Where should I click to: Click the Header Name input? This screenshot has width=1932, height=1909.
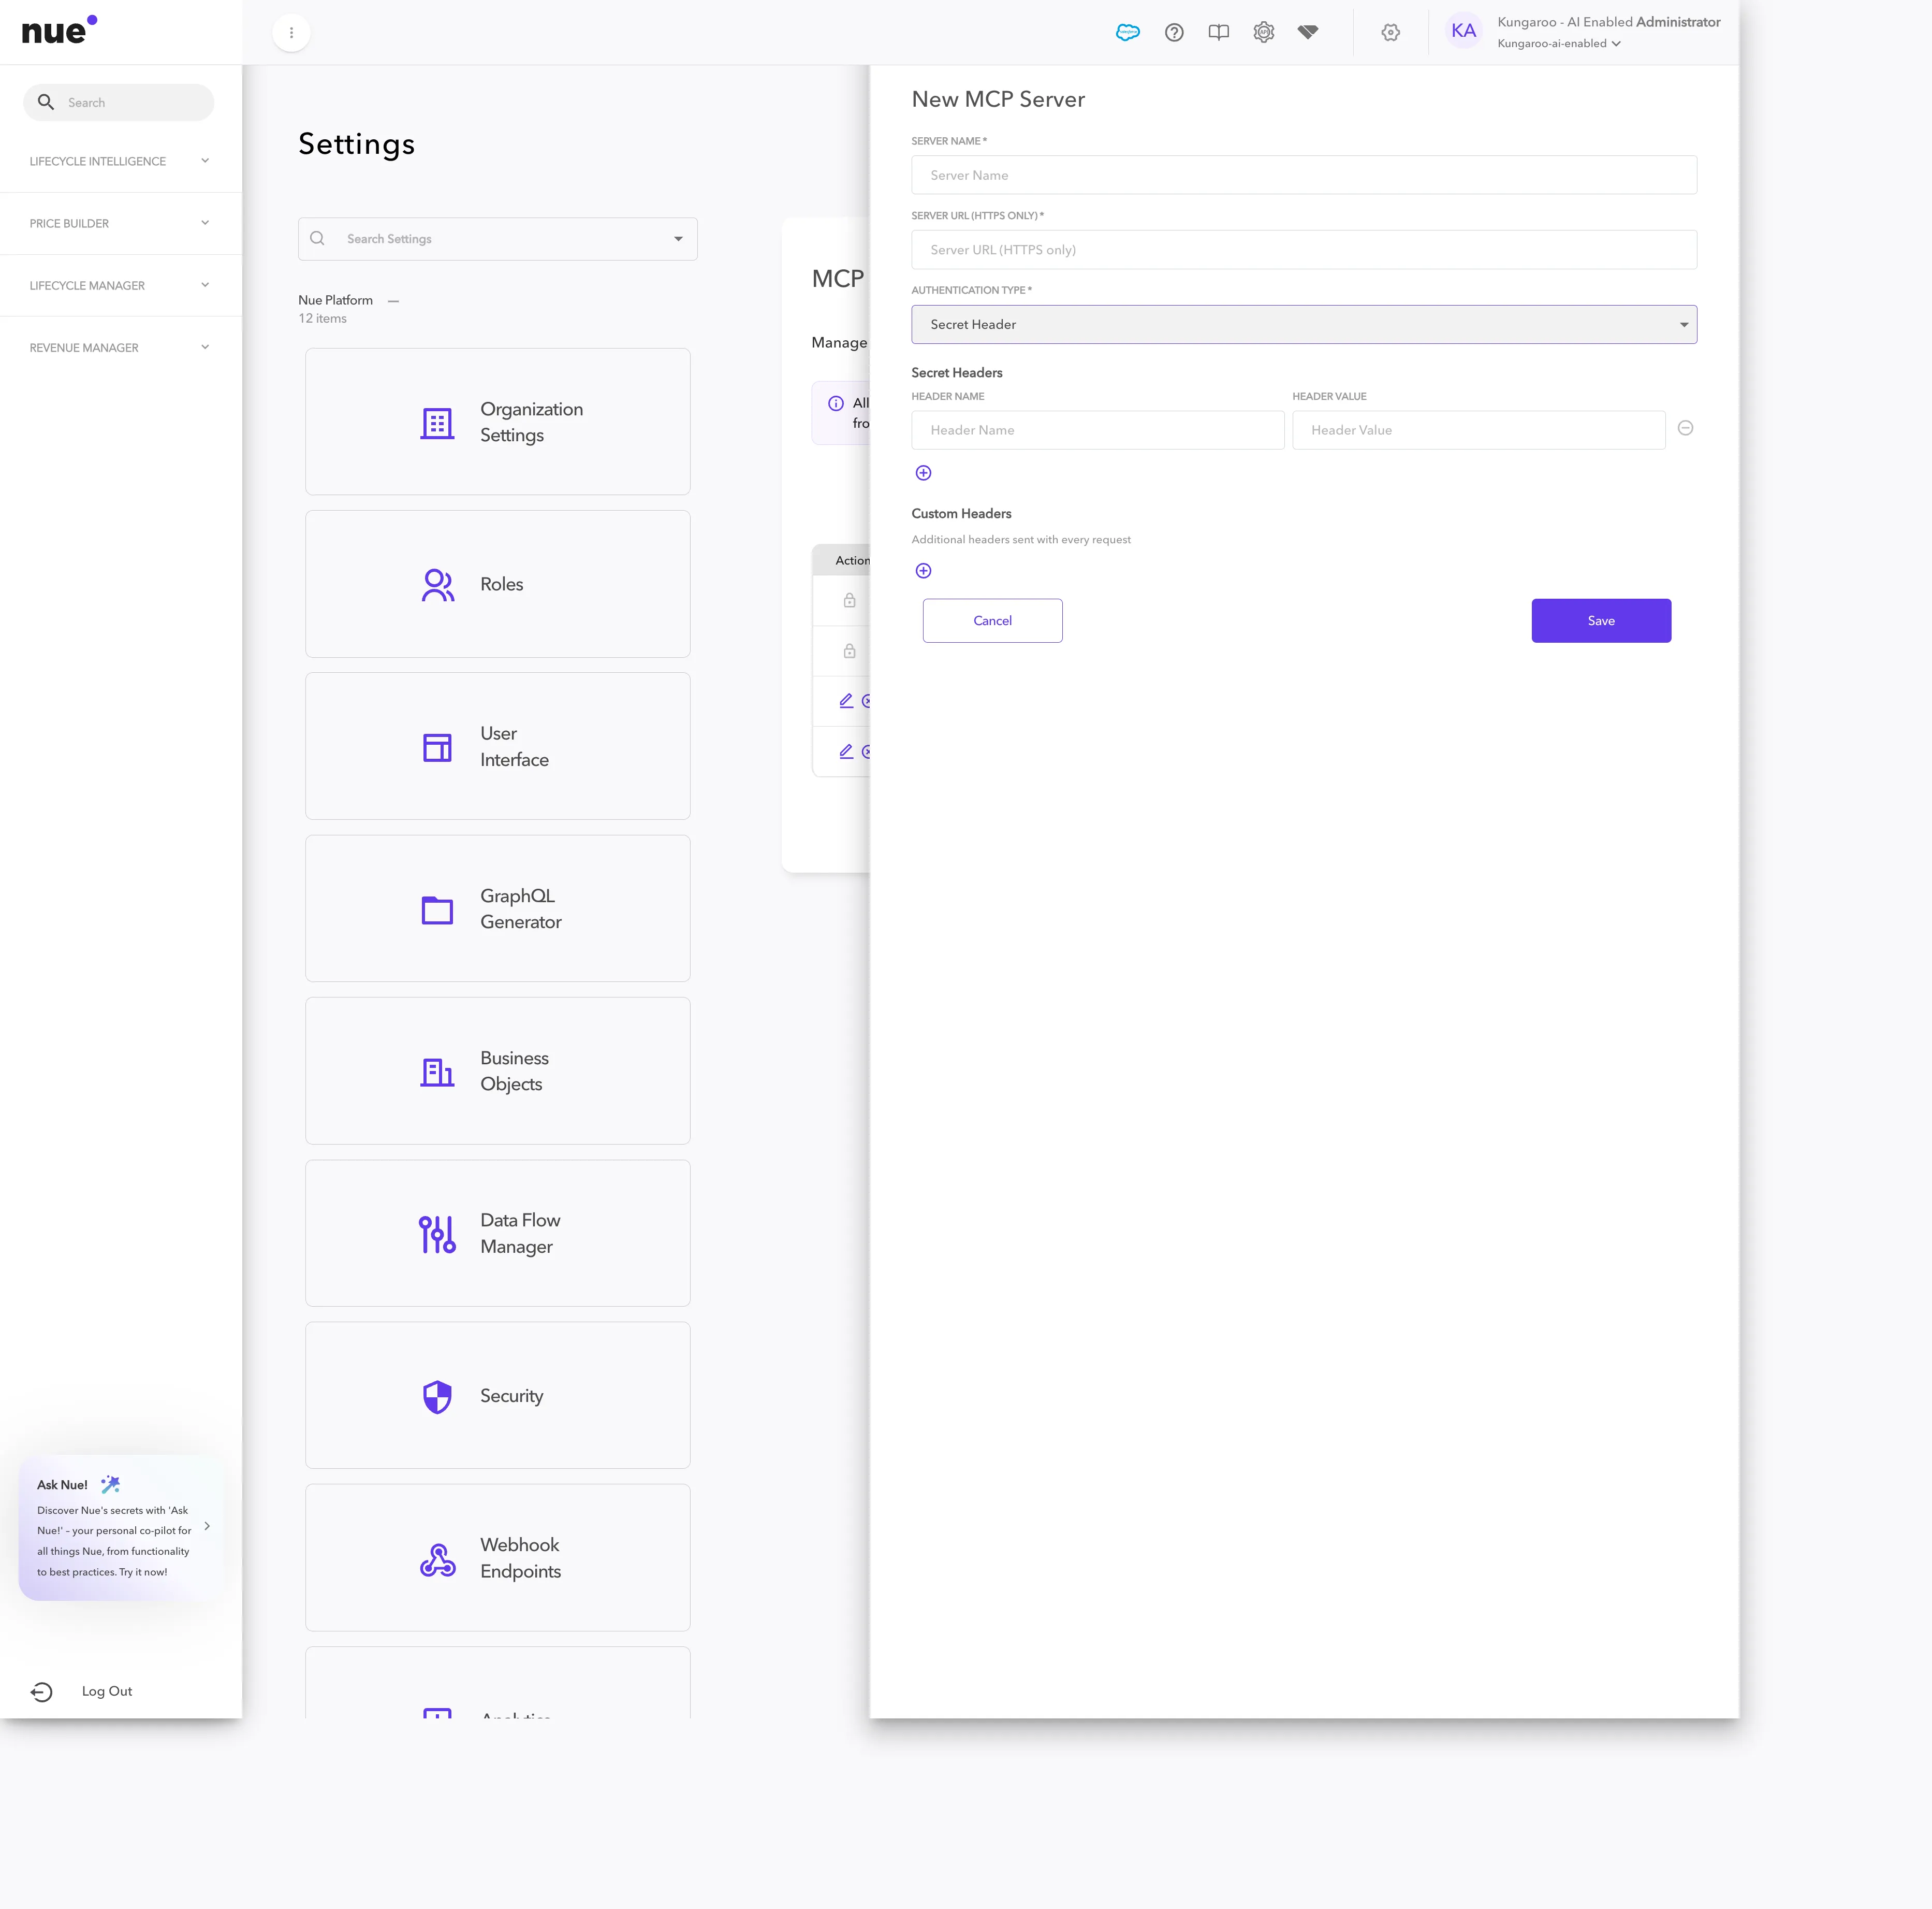pos(1097,429)
